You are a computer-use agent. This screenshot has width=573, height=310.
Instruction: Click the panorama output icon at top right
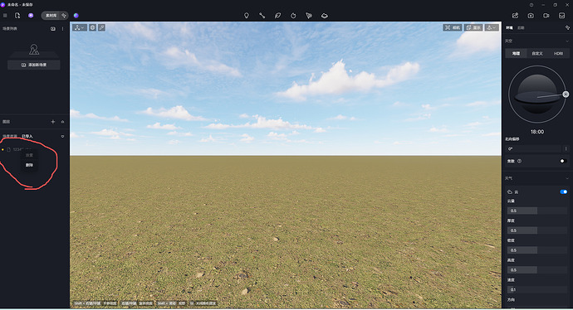(x=561, y=16)
